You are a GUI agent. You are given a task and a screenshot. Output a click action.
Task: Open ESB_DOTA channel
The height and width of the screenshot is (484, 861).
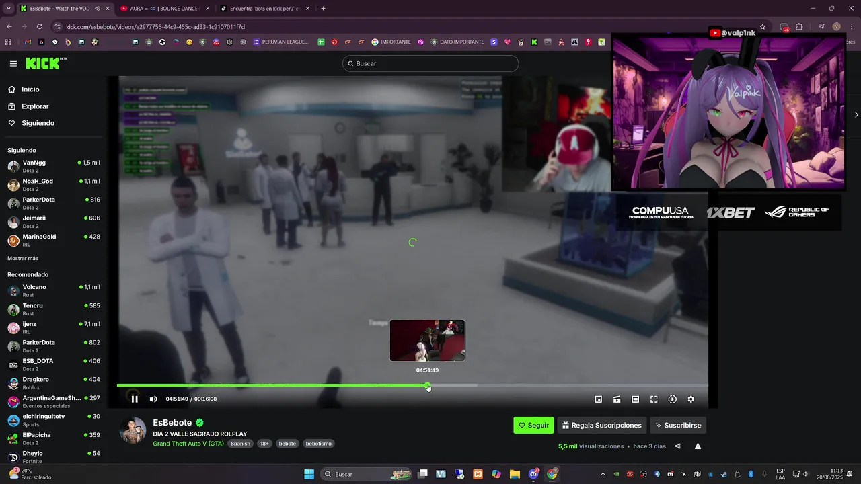(54, 364)
